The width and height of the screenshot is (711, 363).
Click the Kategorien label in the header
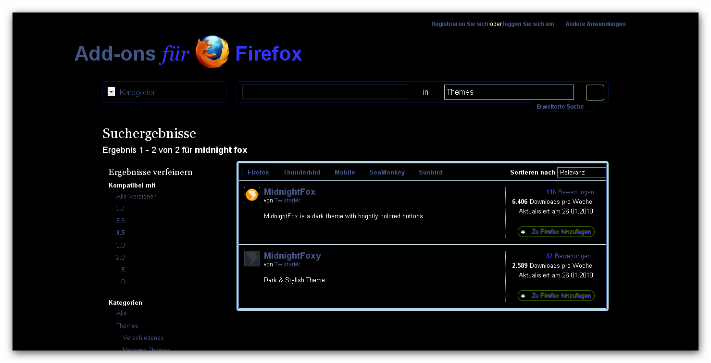[138, 92]
